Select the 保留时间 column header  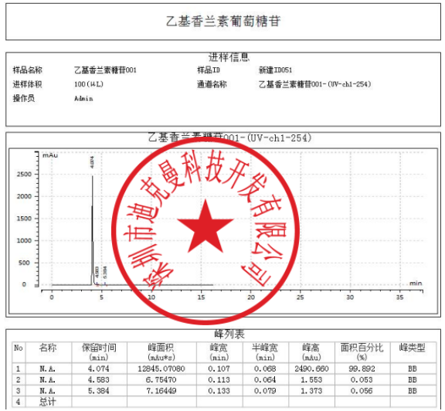[x=99, y=352]
